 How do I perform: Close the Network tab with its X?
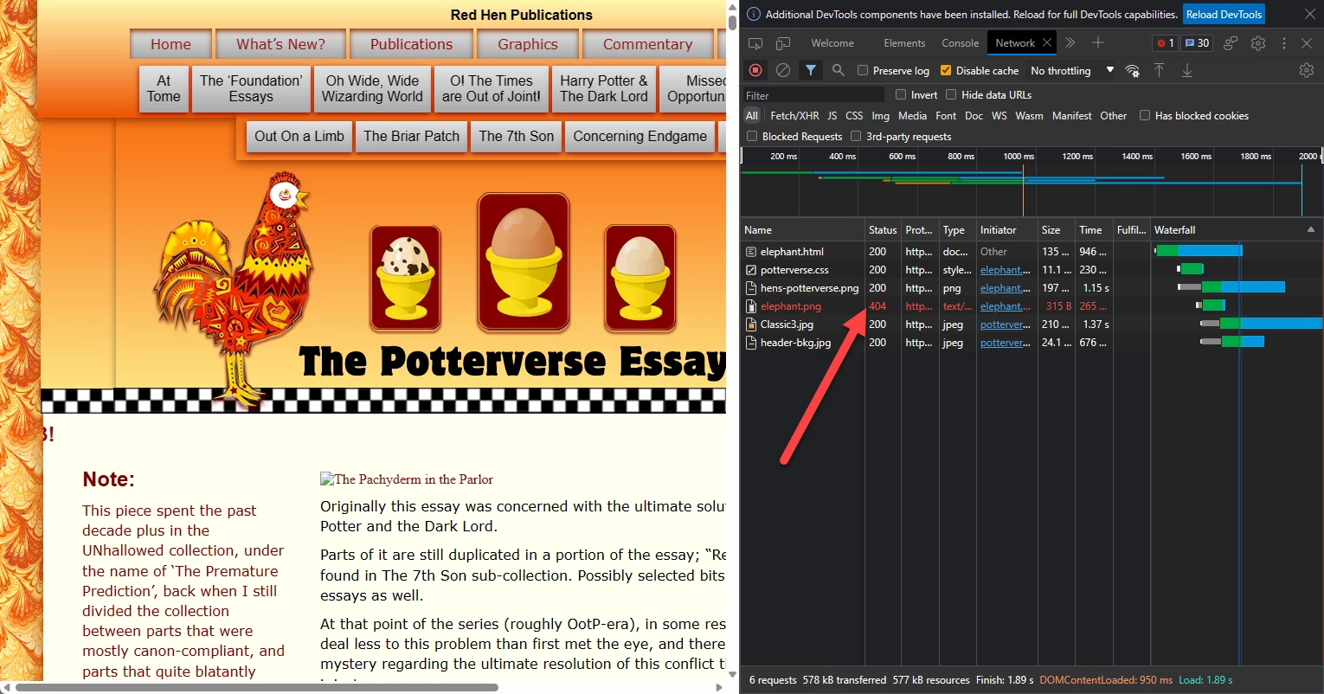1047,42
